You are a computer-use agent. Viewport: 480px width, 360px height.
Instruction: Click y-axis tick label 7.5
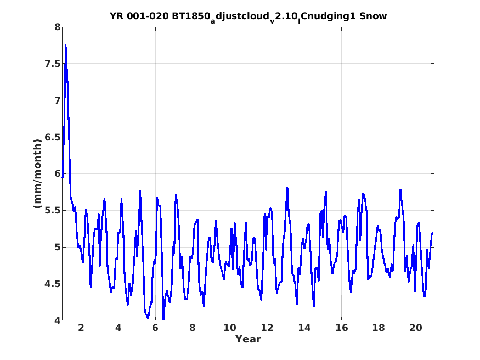click(x=53, y=64)
